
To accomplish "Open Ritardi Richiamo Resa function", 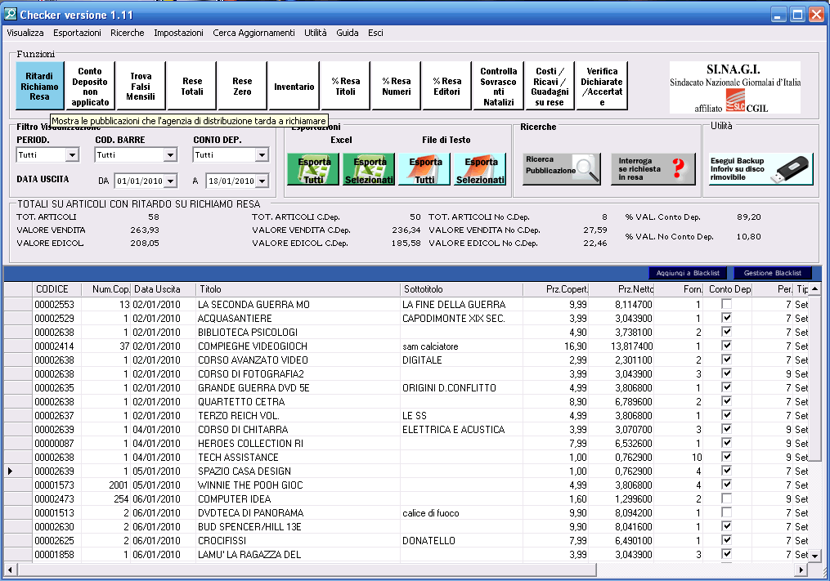I will coord(40,86).
